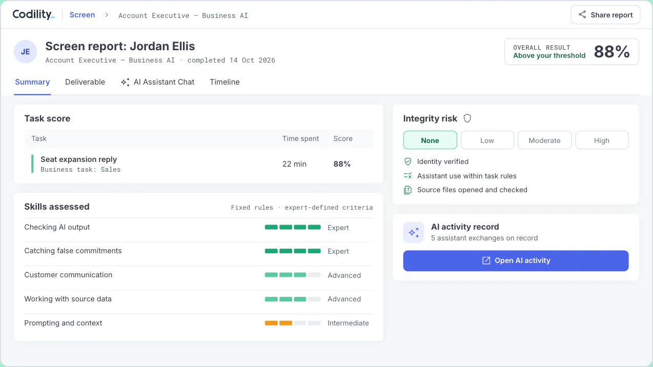Switch to the Timeline tab
This screenshot has height=367, width=653.
[x=225, y=82]
